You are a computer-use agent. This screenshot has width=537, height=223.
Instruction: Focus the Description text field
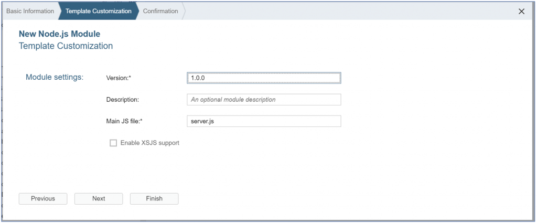(264, 100)
